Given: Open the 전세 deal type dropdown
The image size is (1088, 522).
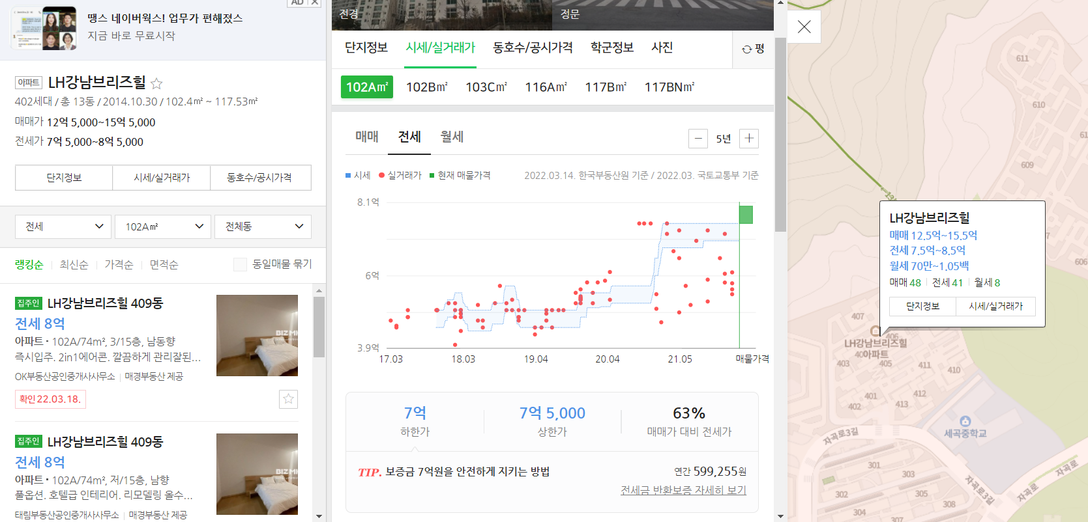Looking at the screenshot, I should tap(63, 227).
